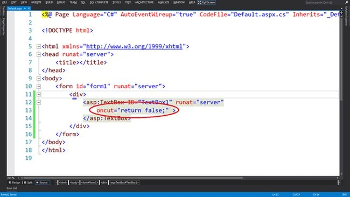Image resolution: width=350 pixels, height=197 pixels.
Task: Click the 'Ln 11' status indicator
Action: 276,194
